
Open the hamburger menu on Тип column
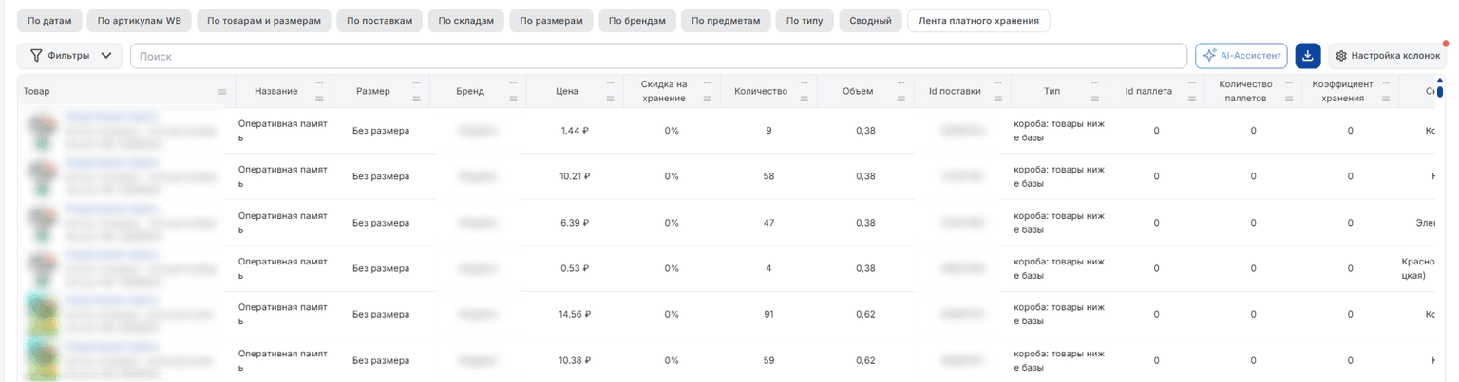1094,99
